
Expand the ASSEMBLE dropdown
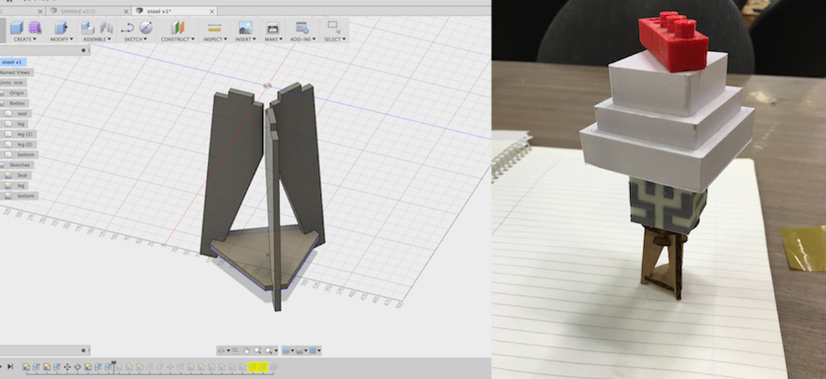tap(96, 39)
